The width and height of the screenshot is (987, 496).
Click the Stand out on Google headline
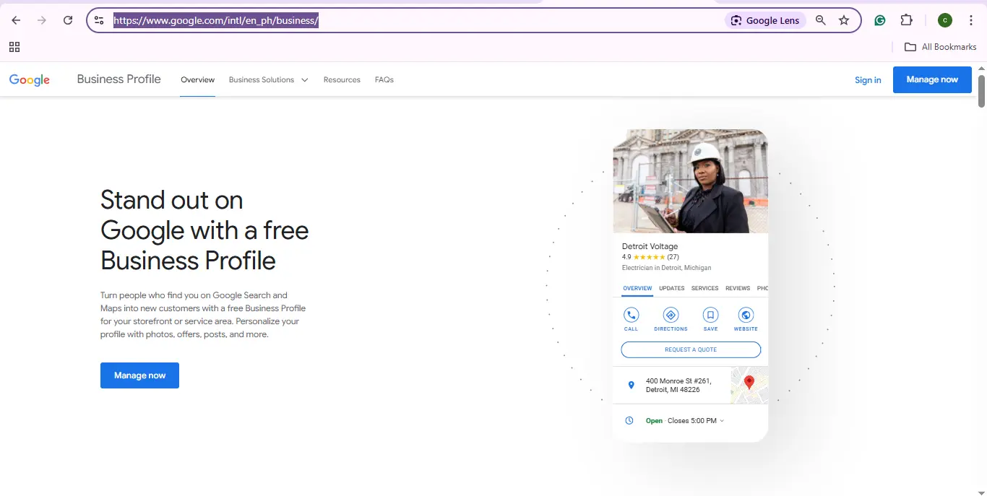pyautogui.click(x=204, y=230)
